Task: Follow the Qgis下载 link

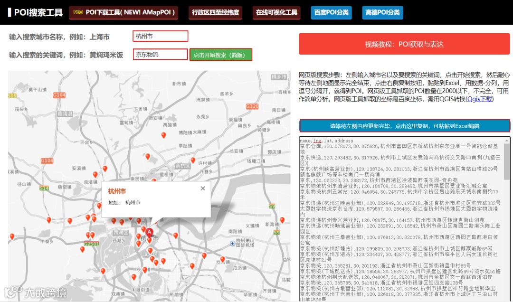Action: pos(480,99)
